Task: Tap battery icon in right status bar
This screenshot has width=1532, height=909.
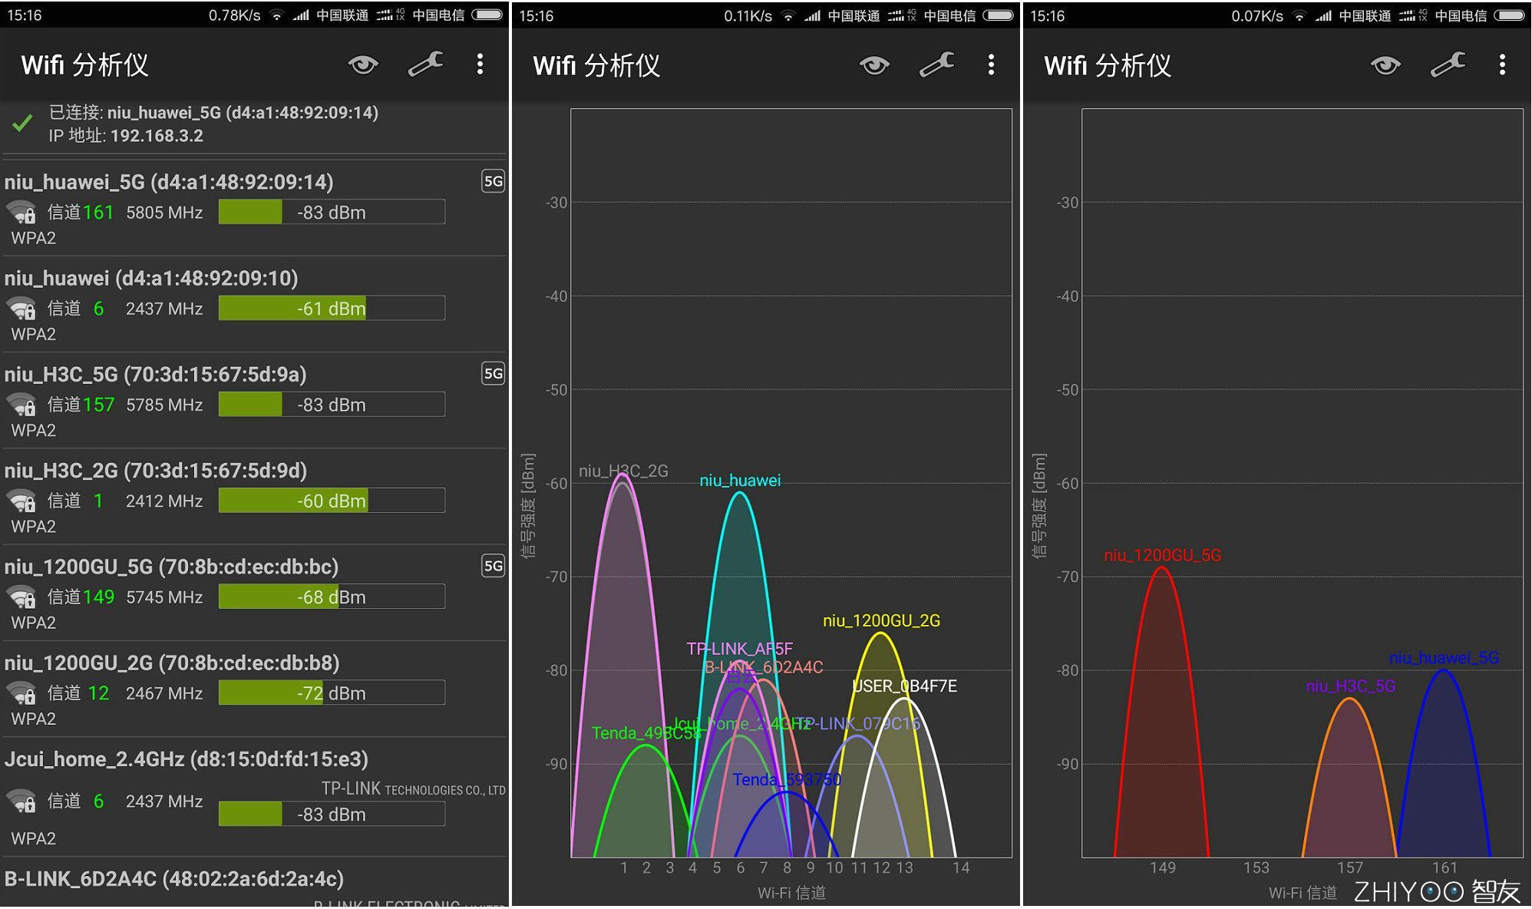Action: pyautogui.click(x=1510, y=15)
